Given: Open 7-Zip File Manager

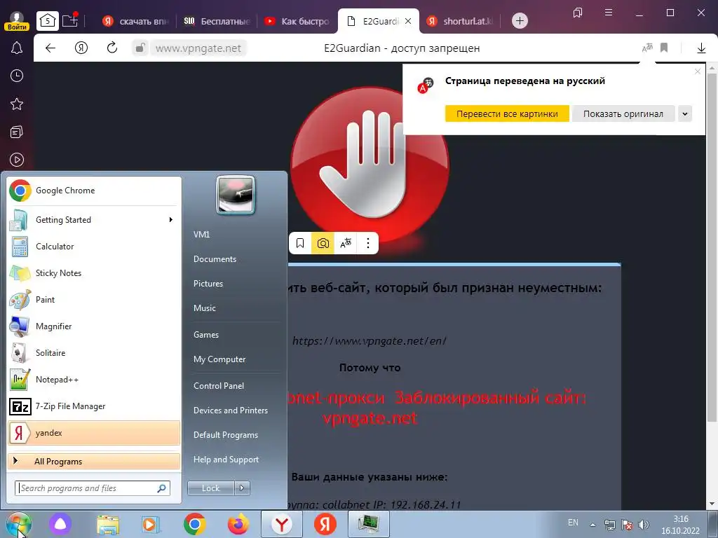Looking at the screenshot, I should click(x=94, y=406).
